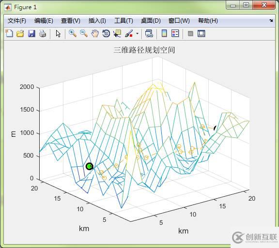Open the 查看(V) menu
Viewport: 279px width, 248px height.
coord(70,21)
